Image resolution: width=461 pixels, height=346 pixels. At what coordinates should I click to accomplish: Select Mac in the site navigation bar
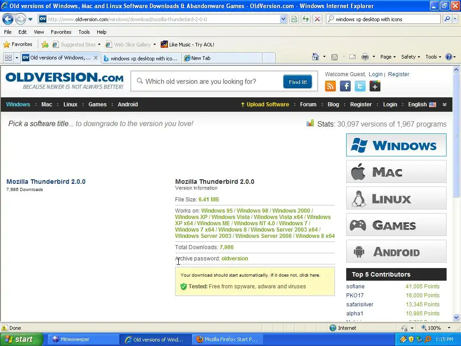tap(47, 105)
